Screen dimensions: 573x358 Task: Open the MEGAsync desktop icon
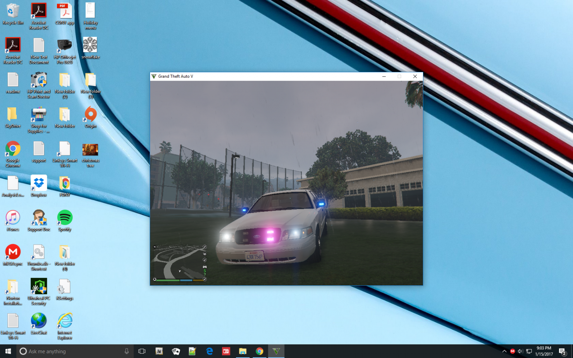click(13, 252)
